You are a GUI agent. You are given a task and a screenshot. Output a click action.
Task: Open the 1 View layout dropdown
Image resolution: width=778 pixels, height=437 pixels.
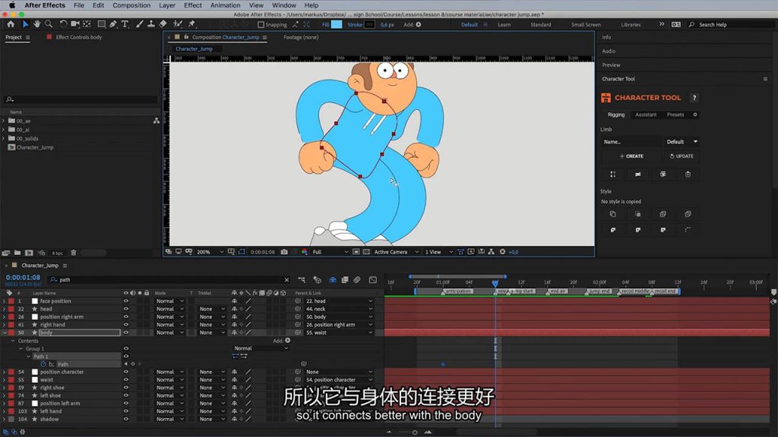438,252
